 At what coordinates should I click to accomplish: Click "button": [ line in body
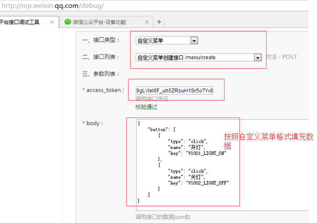click(x=162, y=129)
